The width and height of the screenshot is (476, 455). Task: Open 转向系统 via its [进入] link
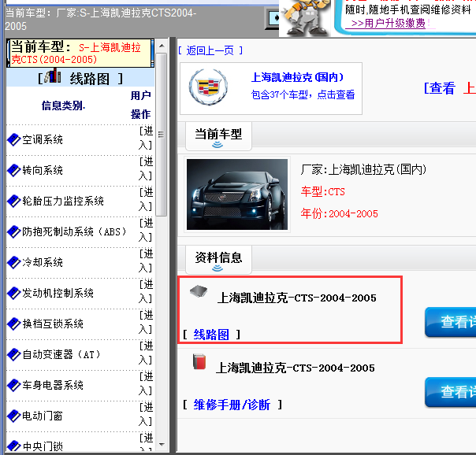point(146,168)
